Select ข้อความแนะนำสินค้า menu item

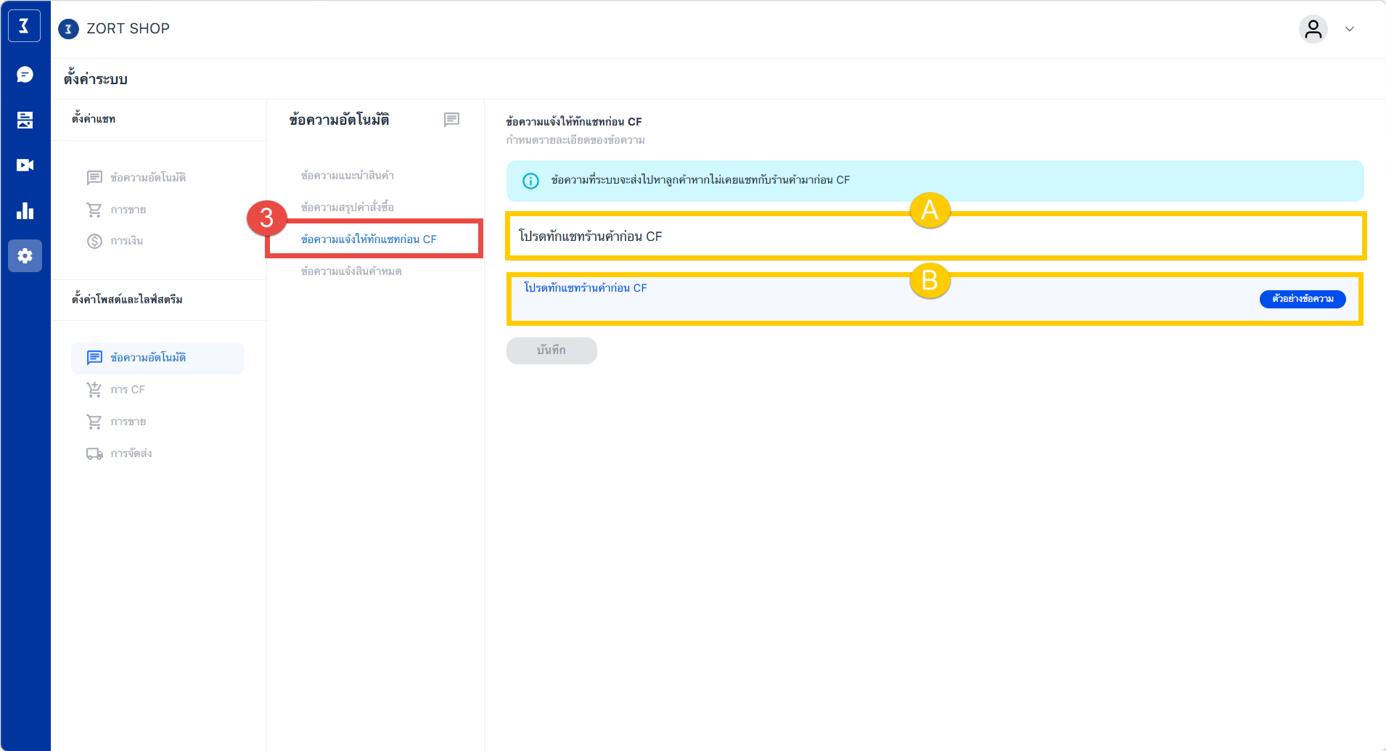(x=347, y=176)
